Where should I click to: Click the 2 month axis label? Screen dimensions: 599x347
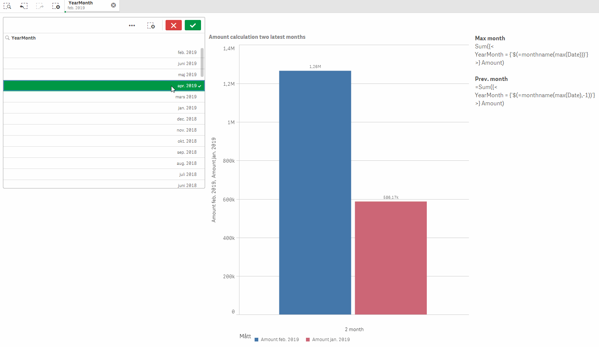(354, 329)
